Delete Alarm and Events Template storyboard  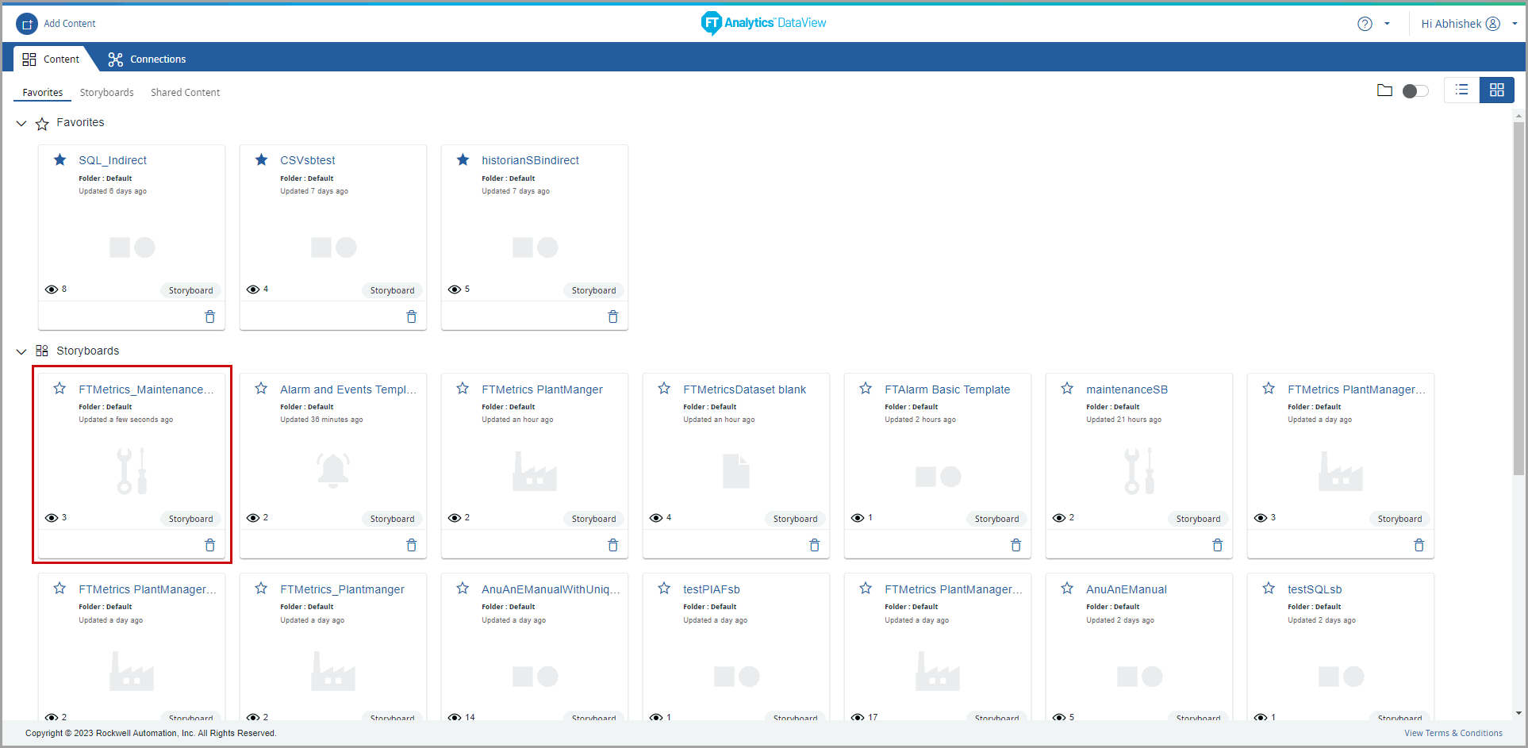tap(412, 545)
